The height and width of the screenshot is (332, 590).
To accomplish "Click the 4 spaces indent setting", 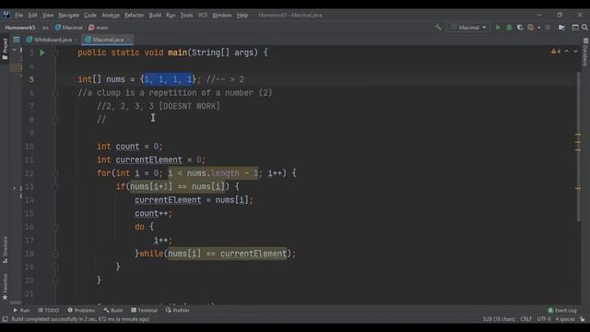I will [565, 319].
